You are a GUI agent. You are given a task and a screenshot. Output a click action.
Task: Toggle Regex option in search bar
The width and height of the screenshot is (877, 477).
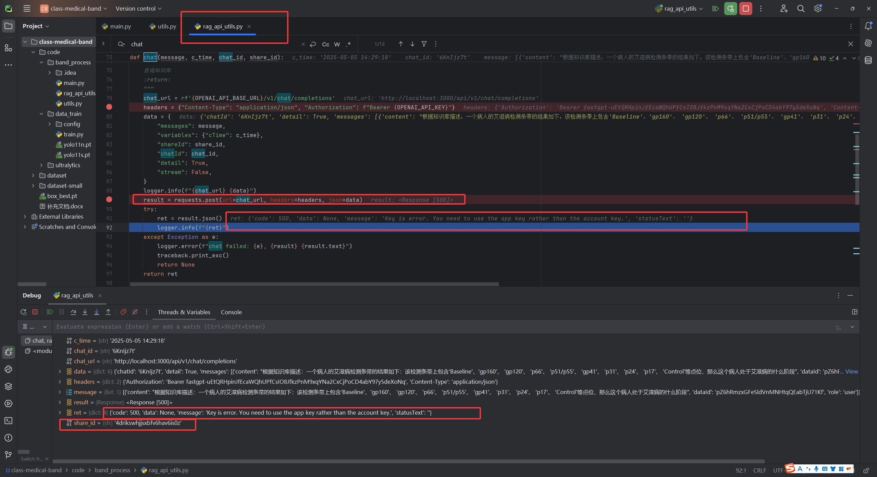tap(348, 44)
